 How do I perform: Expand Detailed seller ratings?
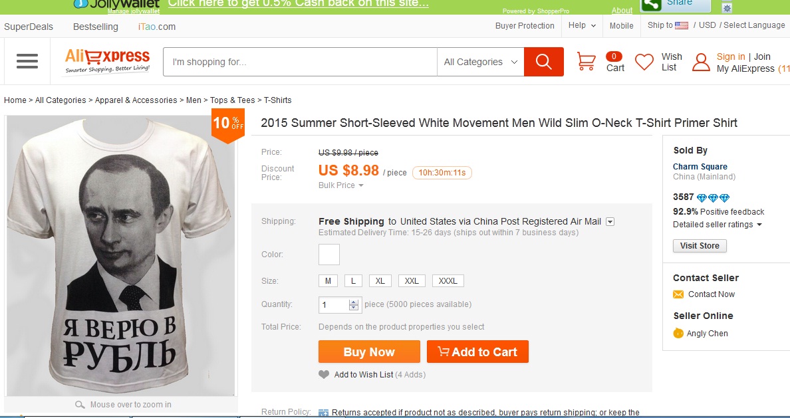[x=717, y=225]
